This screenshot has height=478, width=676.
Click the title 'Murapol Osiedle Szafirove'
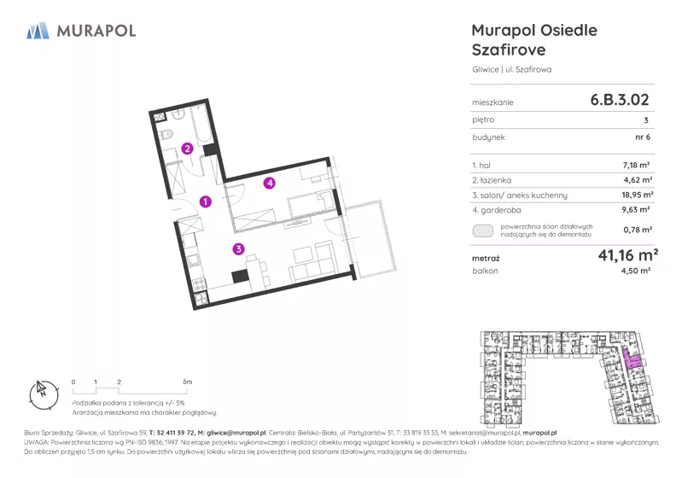coord(534,40)
